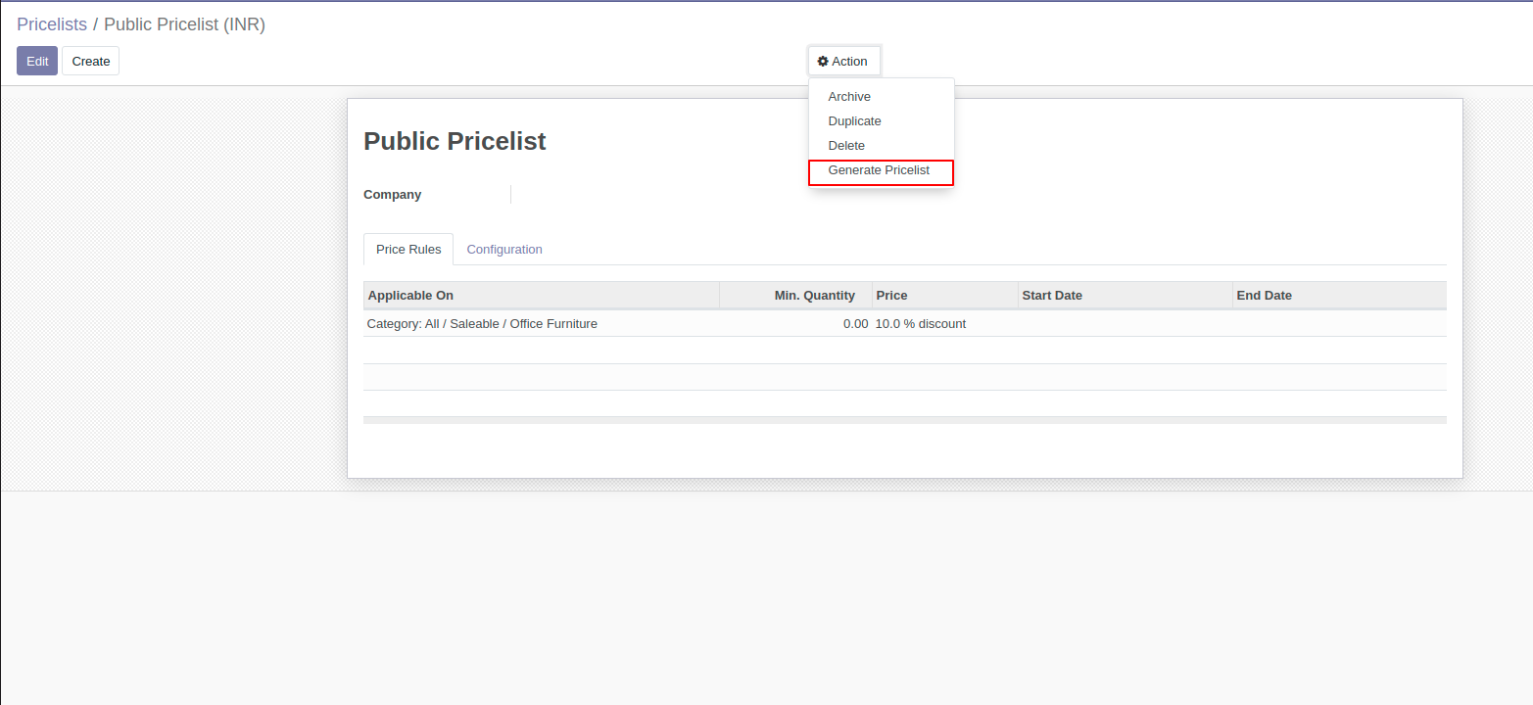Click the Public Pricelist title

(x=455, y=141)
